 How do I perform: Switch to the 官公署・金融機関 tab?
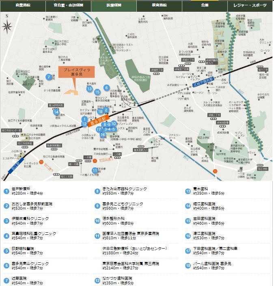pos(68,6)
